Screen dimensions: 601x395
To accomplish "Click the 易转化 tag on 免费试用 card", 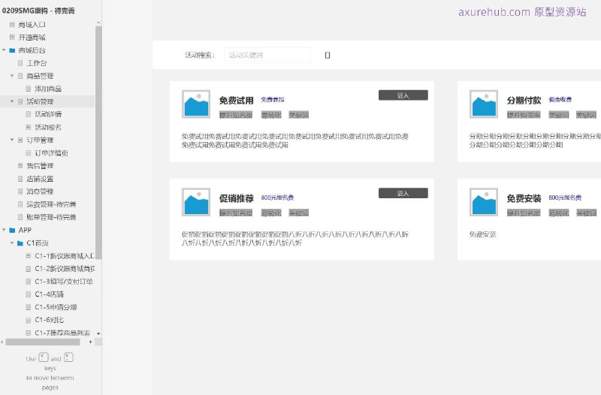I will (271, 115).
